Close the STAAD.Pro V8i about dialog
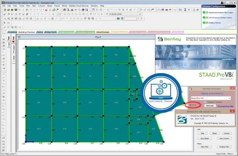The height and width of the screenshot is (156, 238). click(x=232, y=111)
